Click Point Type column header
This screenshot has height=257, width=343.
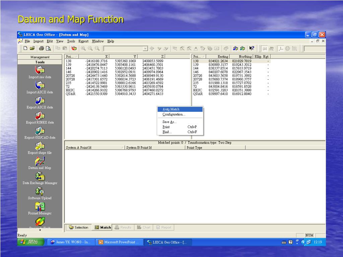point(215,148)
